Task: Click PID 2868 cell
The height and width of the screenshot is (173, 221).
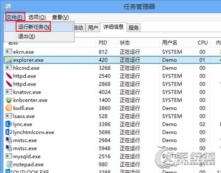Action: [105, 84]
